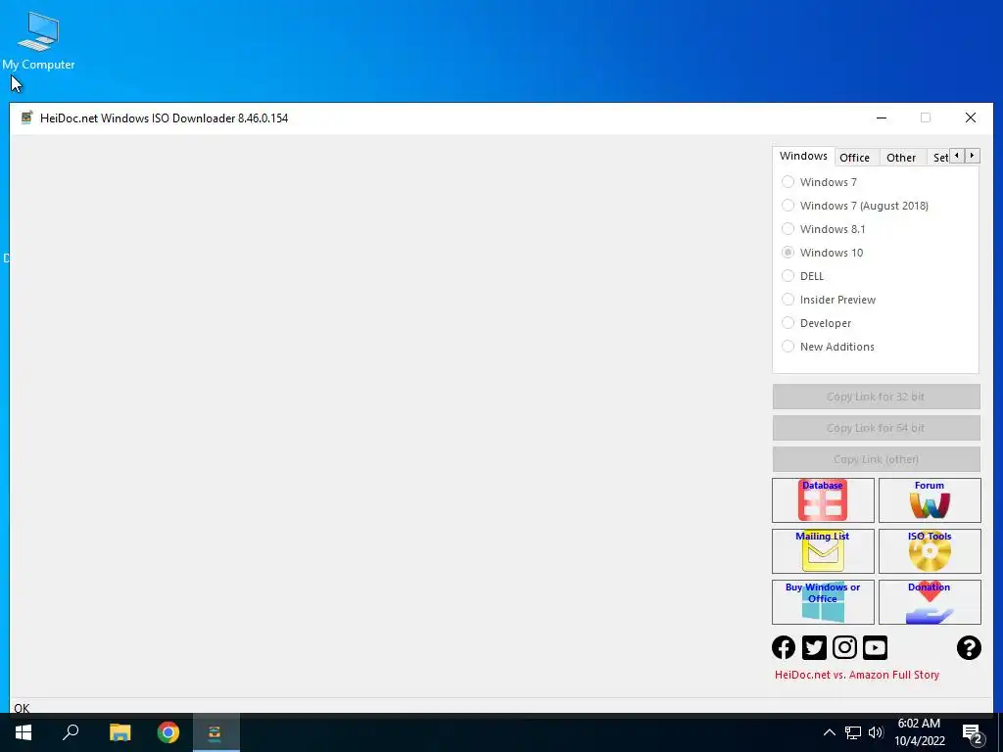The image size is (1003, 752).
Task: Open taskbar Search
Action: click(x=71, y=732)
